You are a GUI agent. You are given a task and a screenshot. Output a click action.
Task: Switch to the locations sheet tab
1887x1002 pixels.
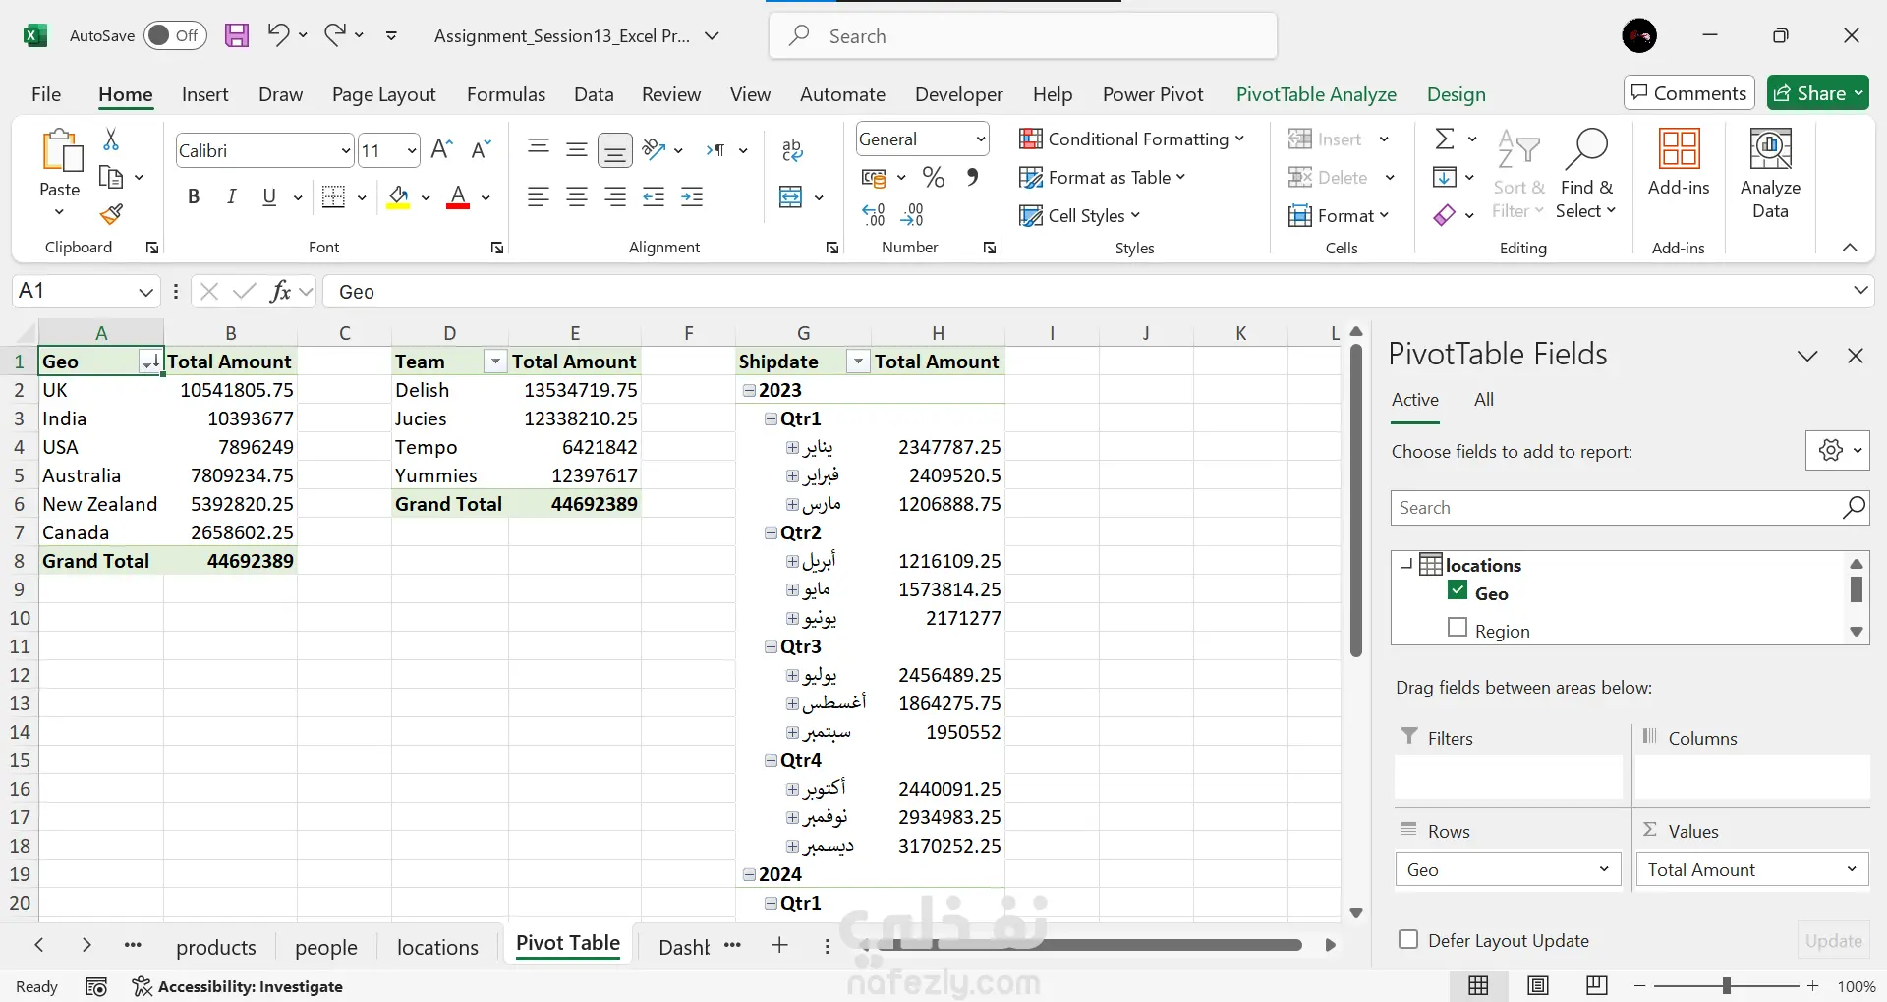(x=437, y=947)
